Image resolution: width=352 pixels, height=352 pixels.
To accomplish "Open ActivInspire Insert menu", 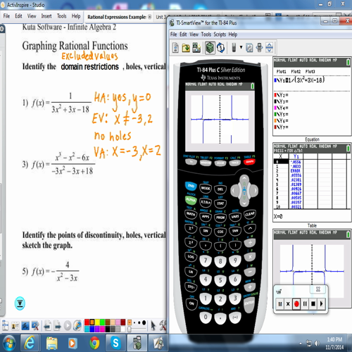I will [46, 16].
